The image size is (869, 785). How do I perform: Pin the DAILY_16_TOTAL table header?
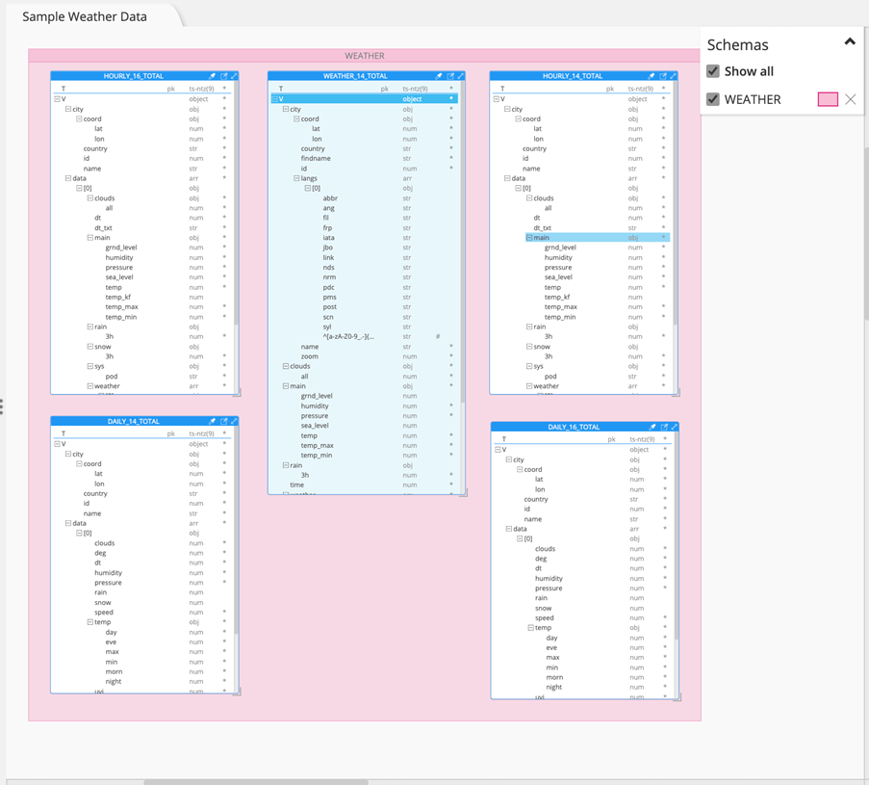pyautogui.click(x=652, y=427)
